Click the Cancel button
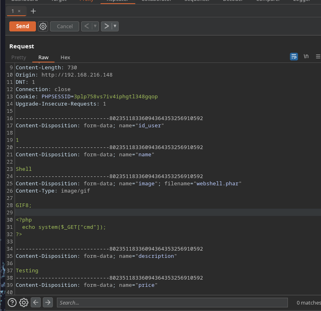 pyautogui.click(x=65, y=26)
